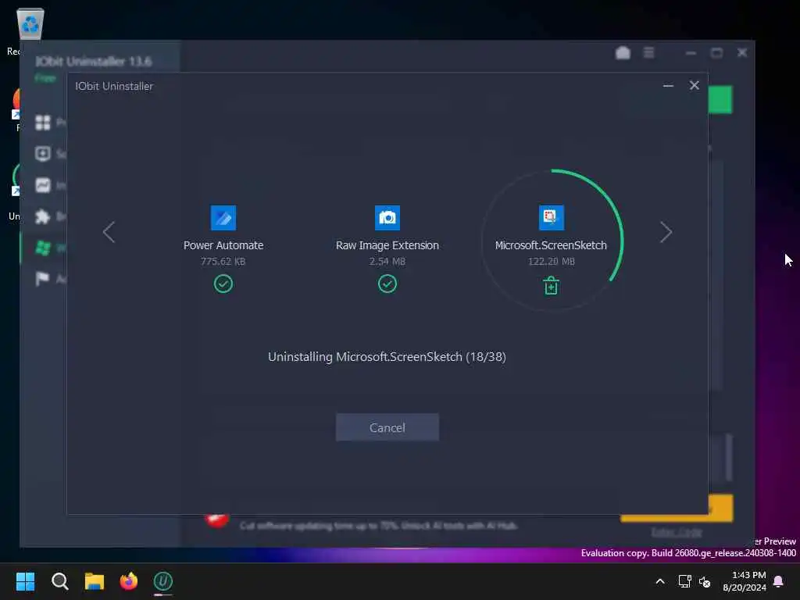Screen dimensions: 800x600
Task: Launch Firefox from the taskbar
Action: click(129, 581)
